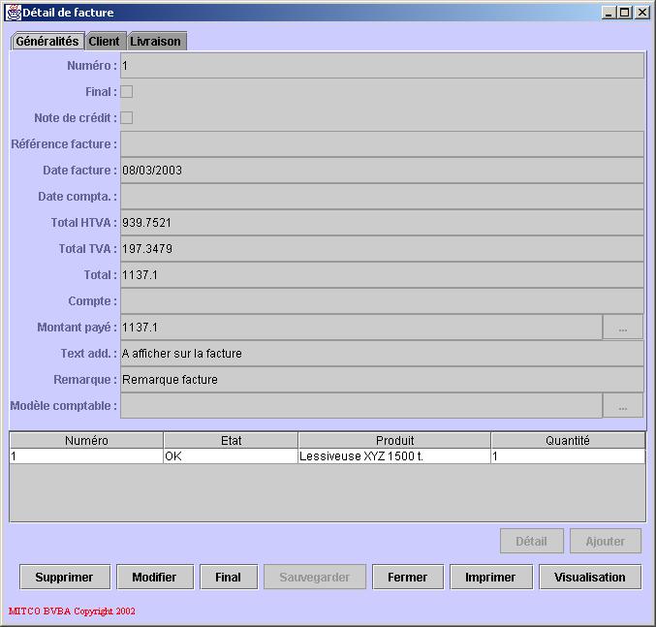This screenshot has width=656, height=627.
Task: Open the Visualisation preview button
Action: (x=590, y=577)
